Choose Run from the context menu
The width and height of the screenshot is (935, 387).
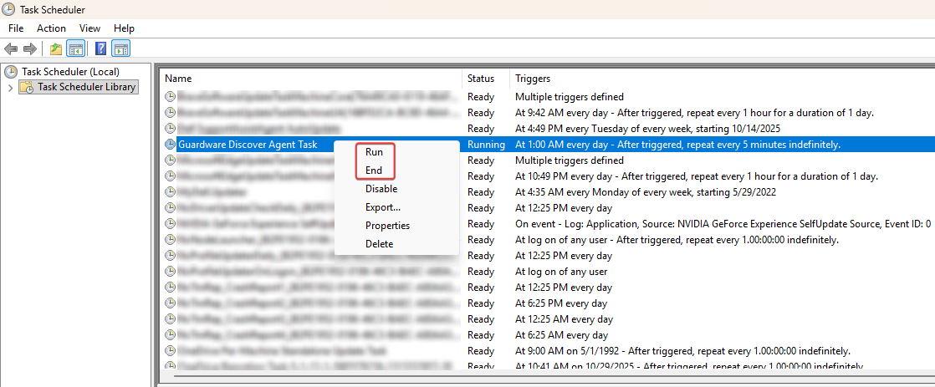point(374,152)
